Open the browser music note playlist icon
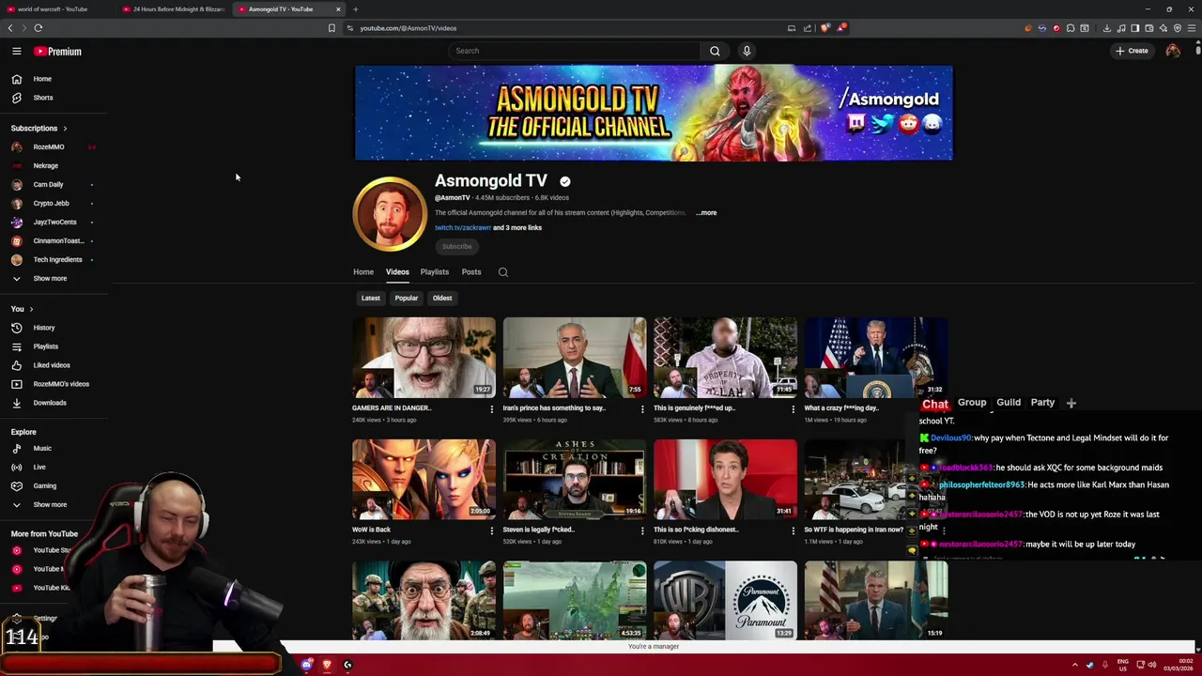Screen dimensions: 1202x676 [x=1120, y=28]
